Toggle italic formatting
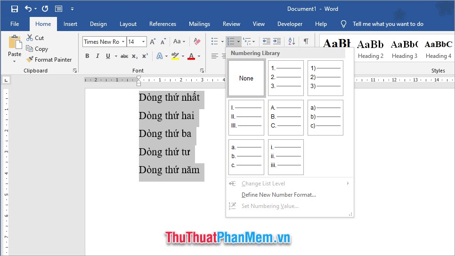 97,56
